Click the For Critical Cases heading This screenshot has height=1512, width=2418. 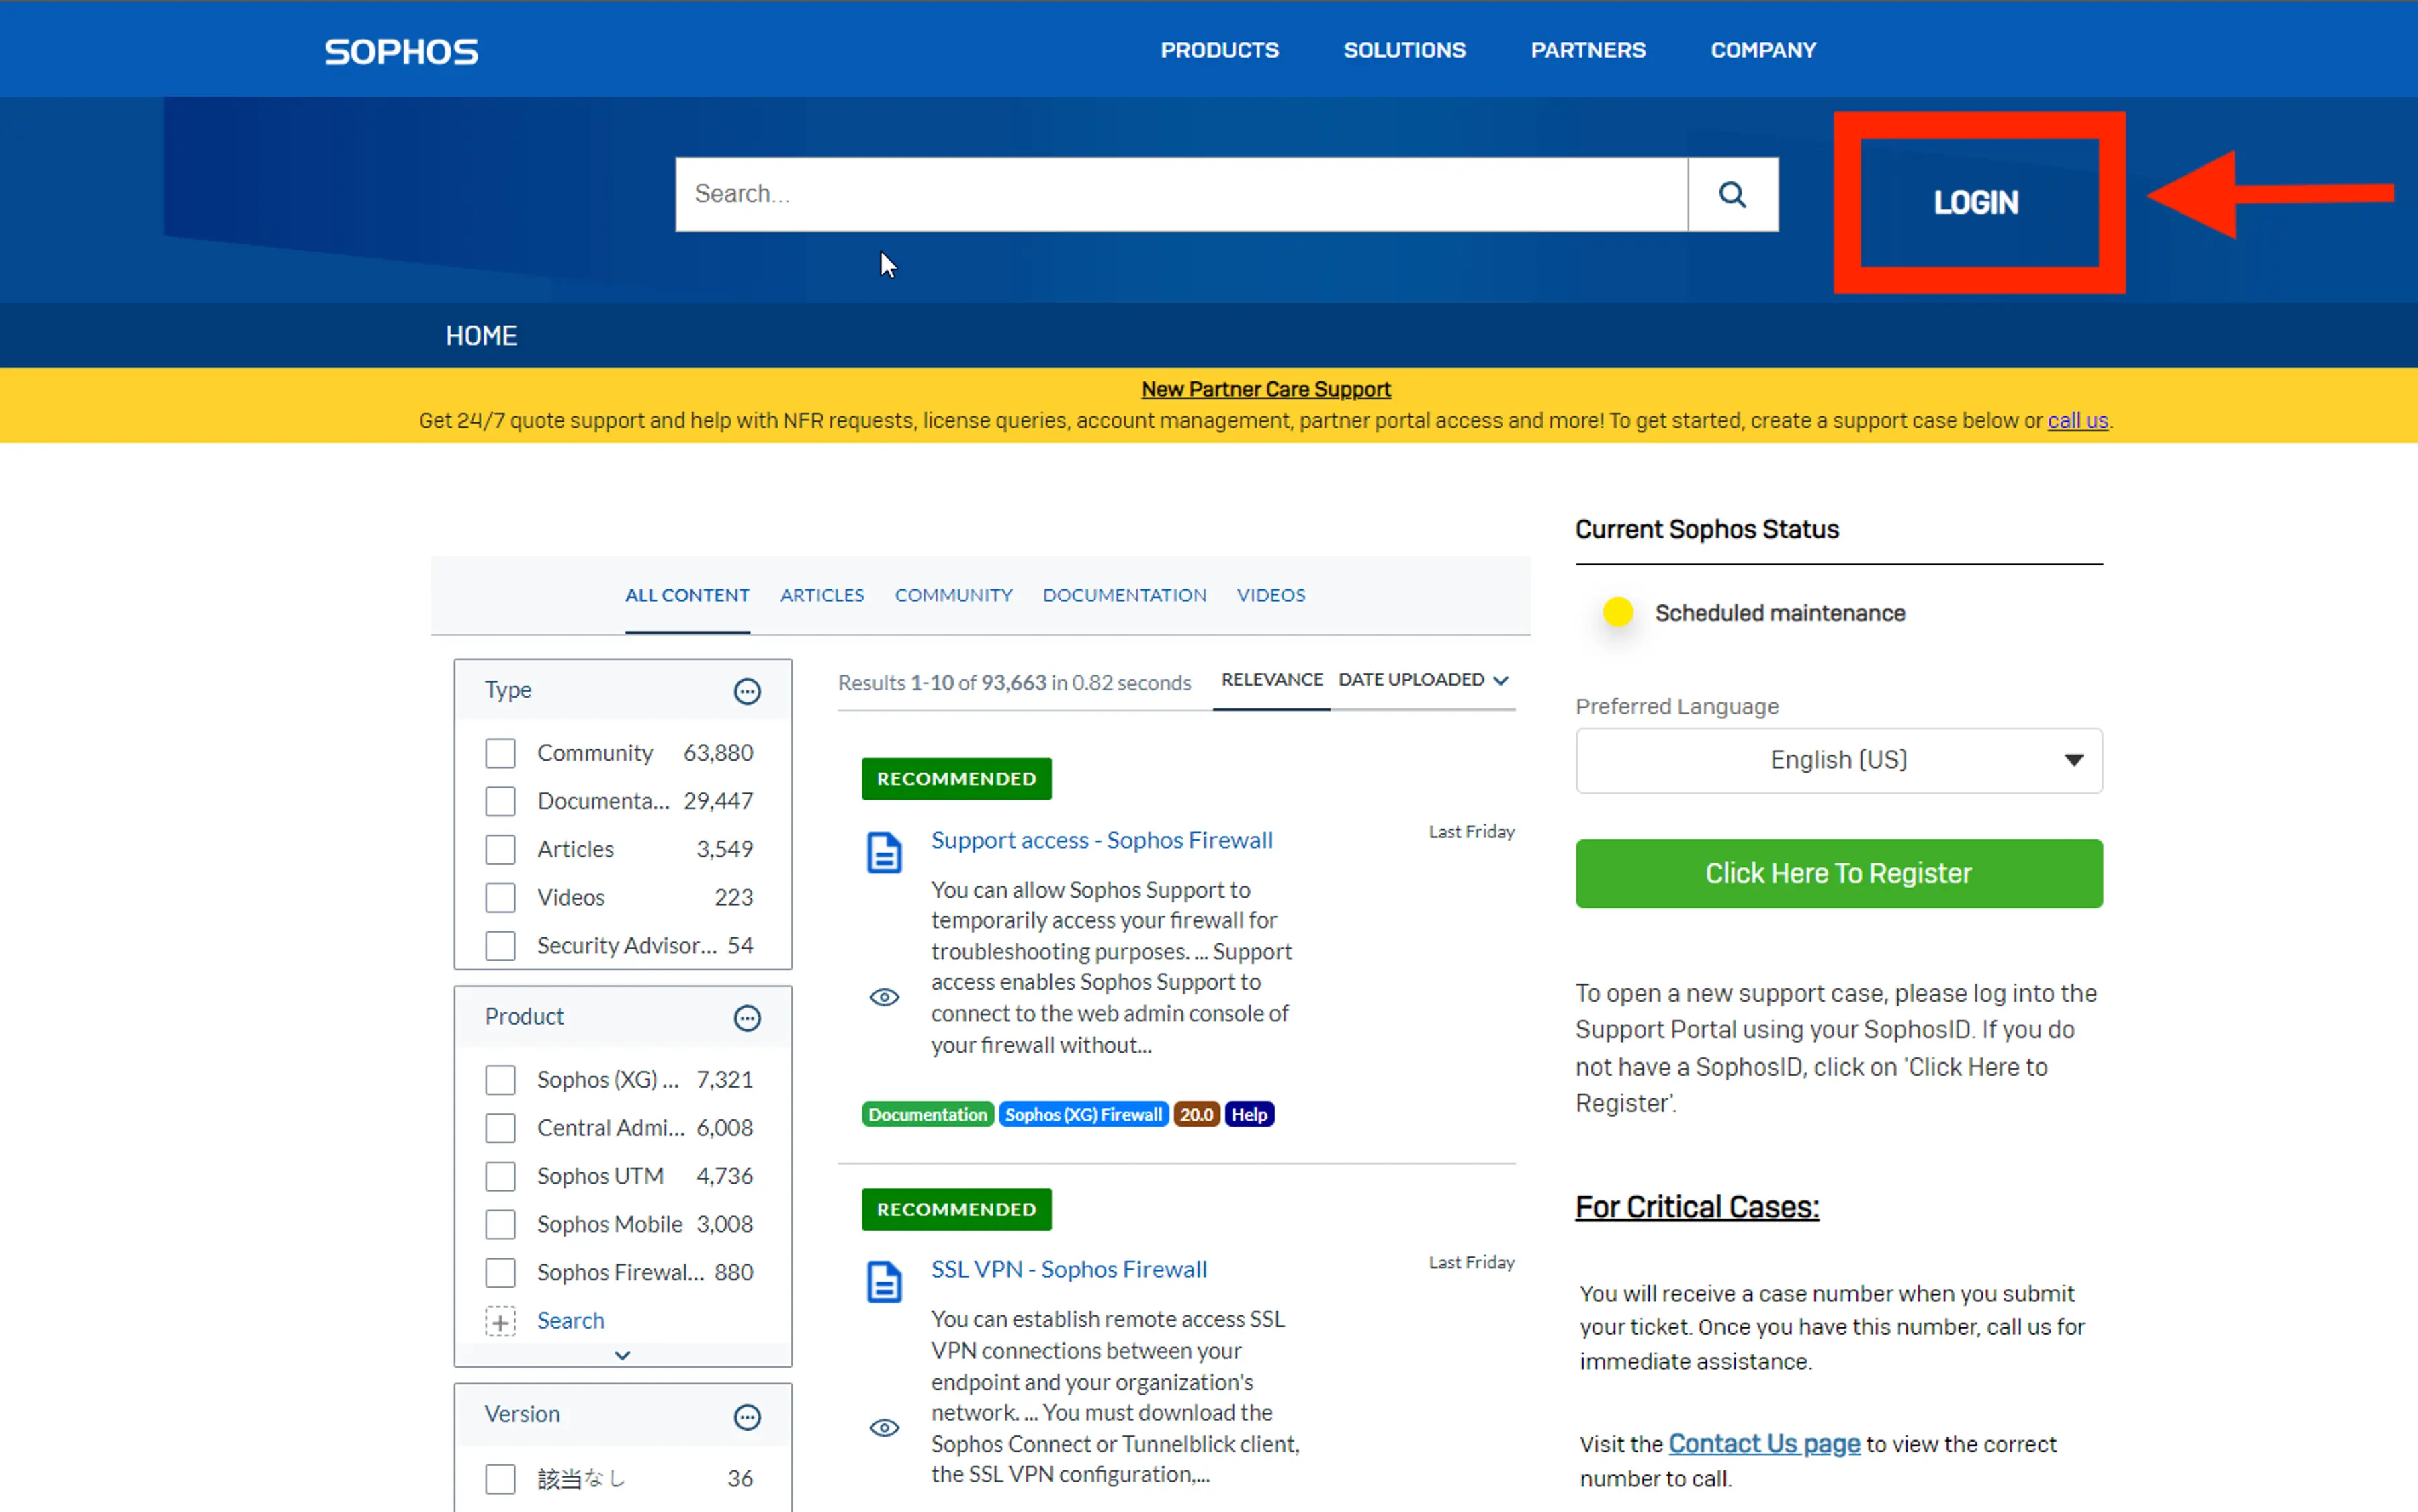(x=1697, y=1207)
